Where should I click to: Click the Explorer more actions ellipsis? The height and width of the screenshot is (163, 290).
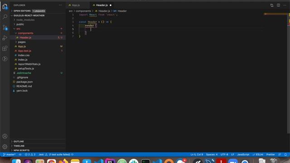tap(60, 5)
